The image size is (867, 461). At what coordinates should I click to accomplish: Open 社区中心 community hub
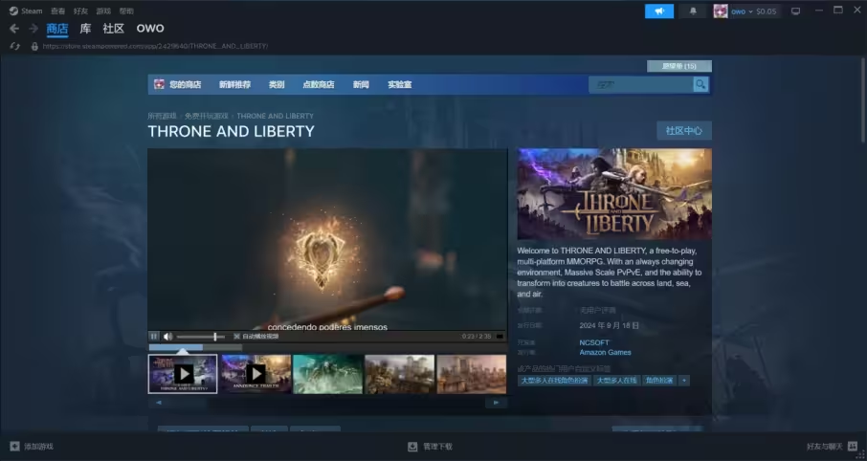(x=684, y=130)
